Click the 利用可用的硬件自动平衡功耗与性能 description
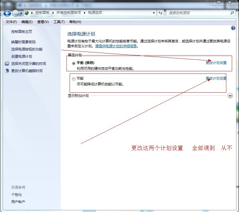The width and height of the screenshot is (239, 212). pyautogui.click(x=105, y=69)
